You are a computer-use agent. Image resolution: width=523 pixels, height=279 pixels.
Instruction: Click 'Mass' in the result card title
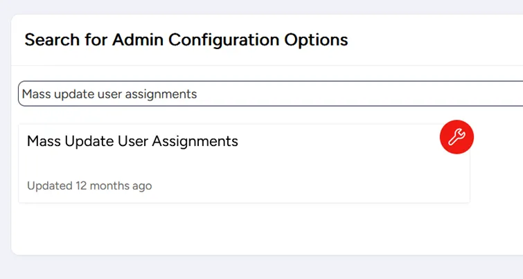[44, 141]
